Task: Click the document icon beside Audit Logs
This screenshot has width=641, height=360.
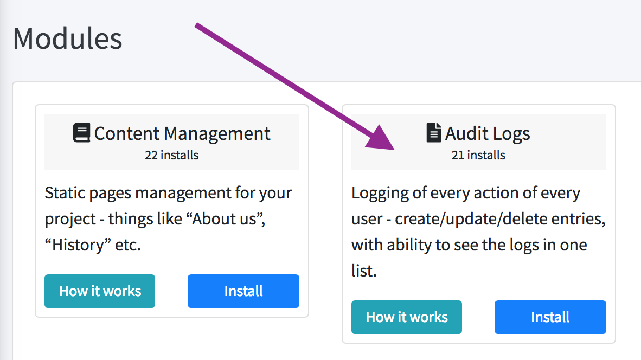Action: pyautogui.click(x=434, y=133)
